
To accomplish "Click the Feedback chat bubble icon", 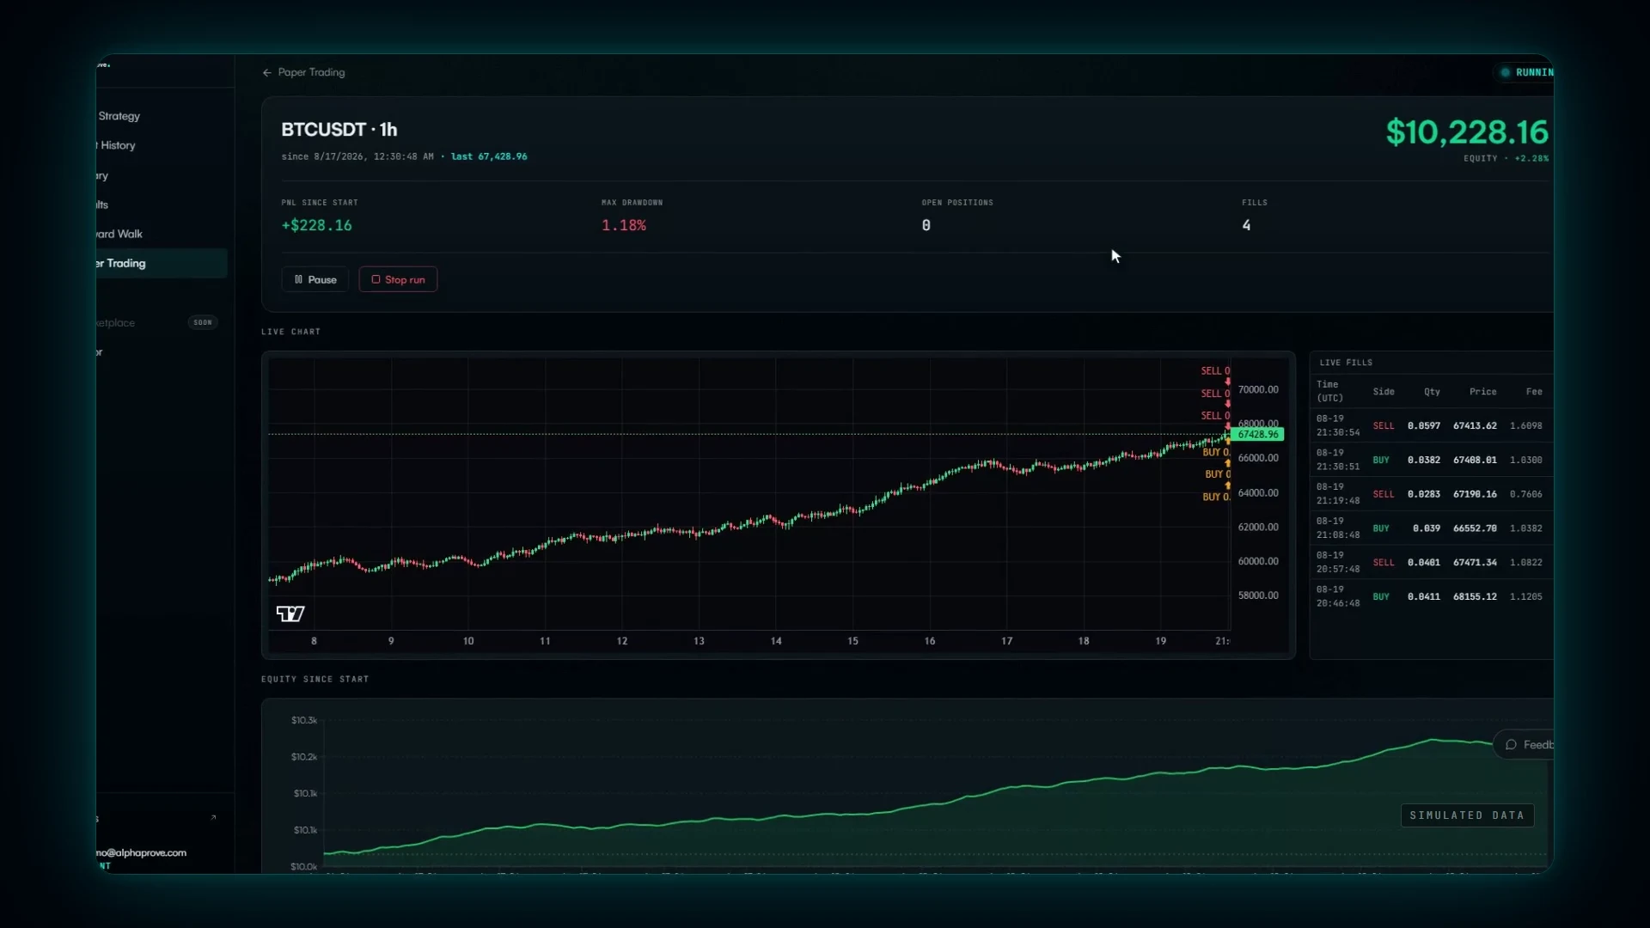I will coord(1511,745).
